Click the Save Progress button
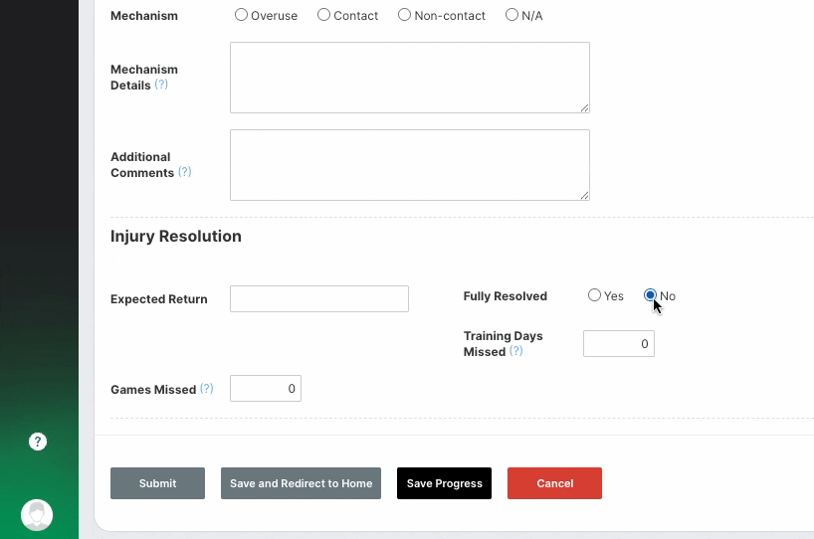814x539 pixels. [445, 483]
